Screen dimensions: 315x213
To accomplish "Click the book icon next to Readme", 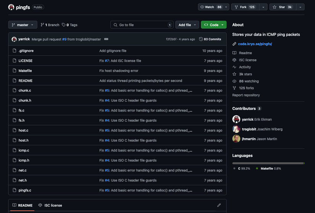I will pyautogui.click(x=234, y=53).
